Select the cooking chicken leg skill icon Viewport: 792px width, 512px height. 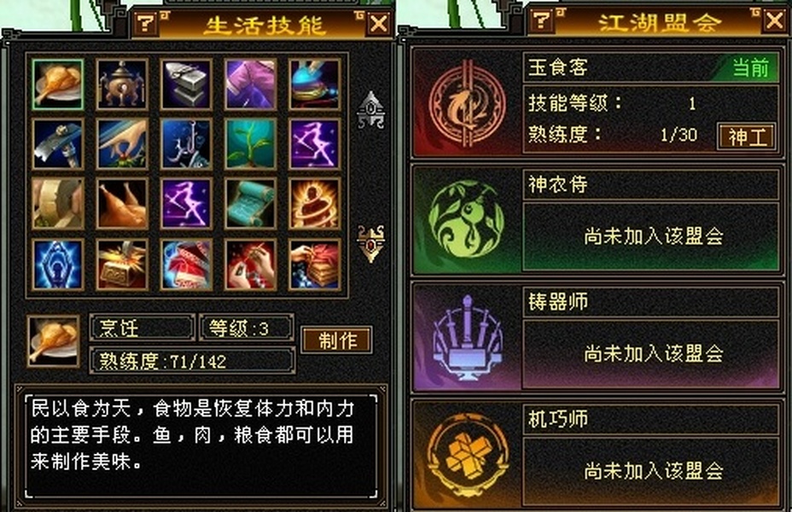tap(57, 84)
